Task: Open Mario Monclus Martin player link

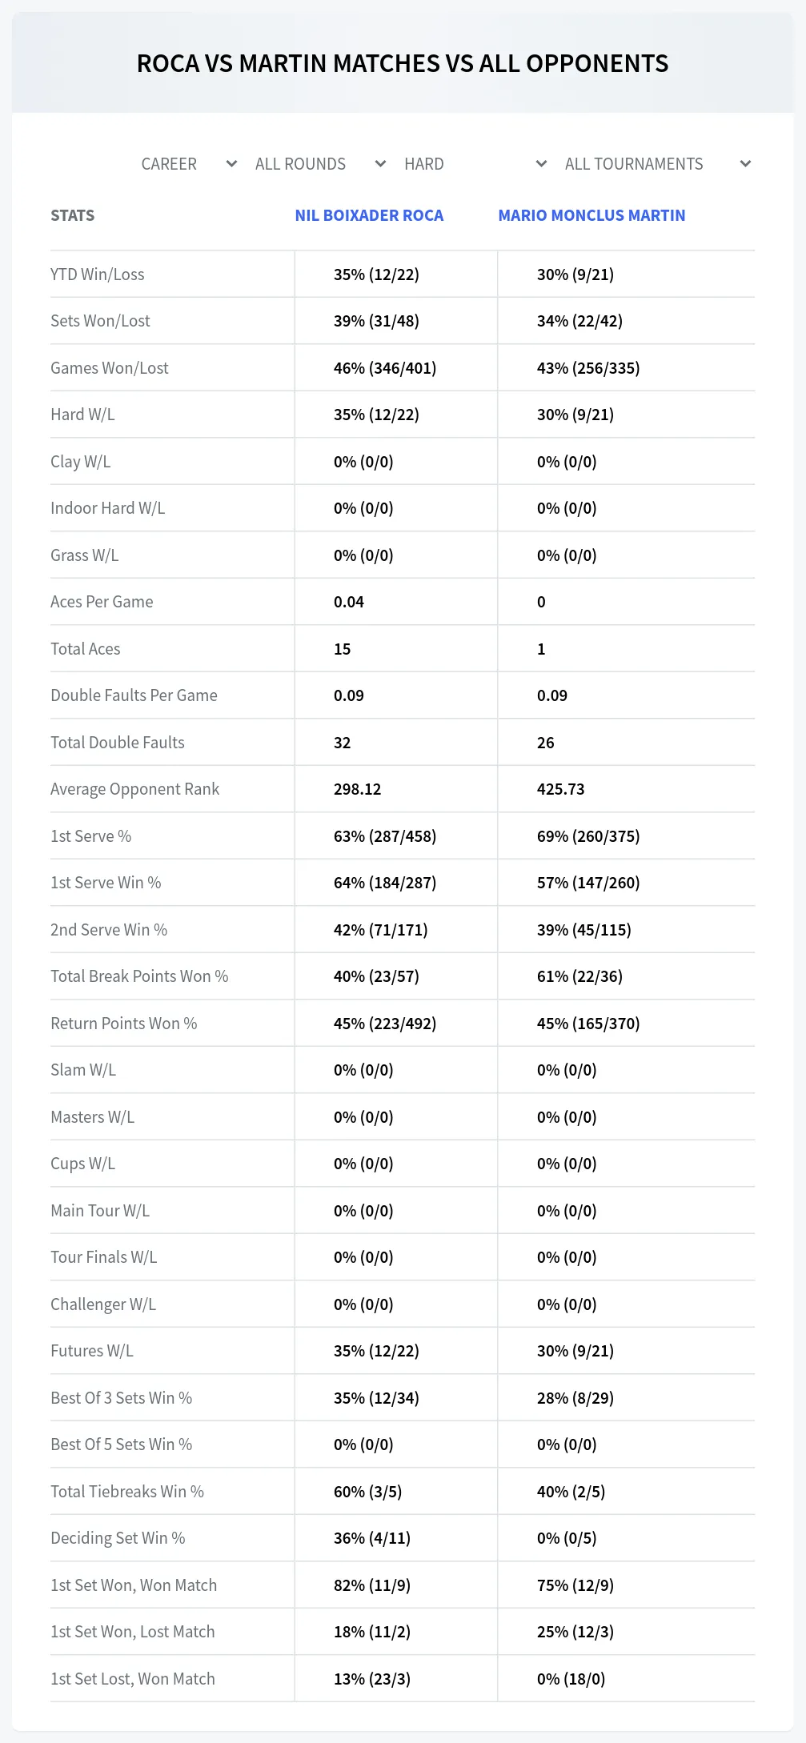Action: coord(591,215)
